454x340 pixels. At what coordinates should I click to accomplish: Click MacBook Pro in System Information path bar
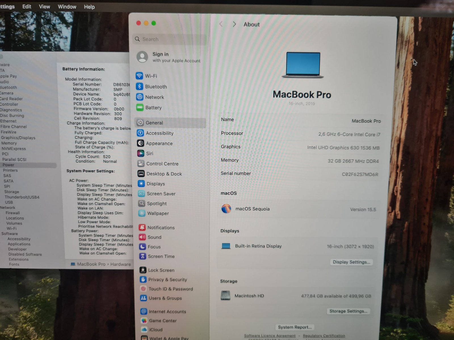(91, 264)
